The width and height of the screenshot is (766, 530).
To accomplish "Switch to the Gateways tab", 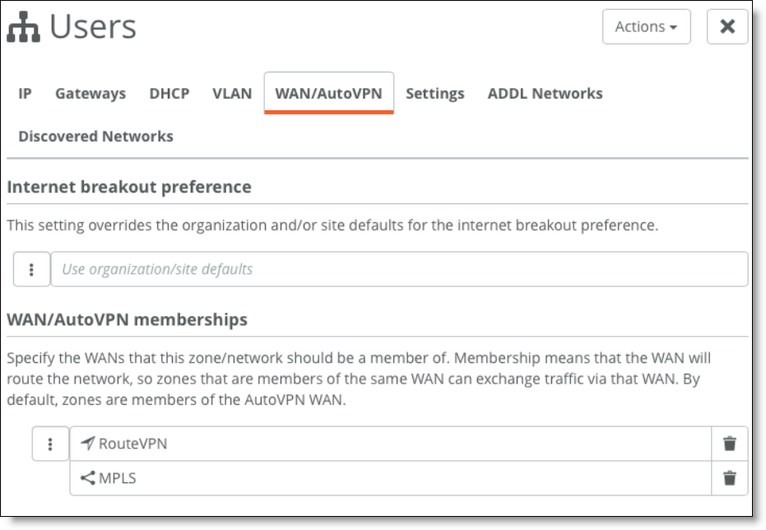I will (91, 93).
